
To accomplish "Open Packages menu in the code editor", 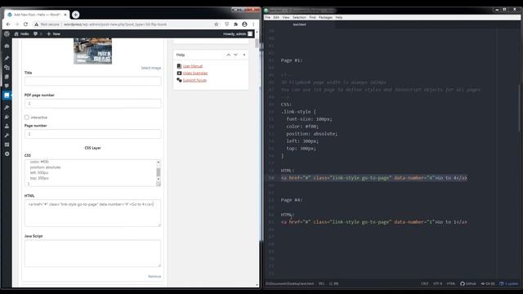I will tap(325, 17).
